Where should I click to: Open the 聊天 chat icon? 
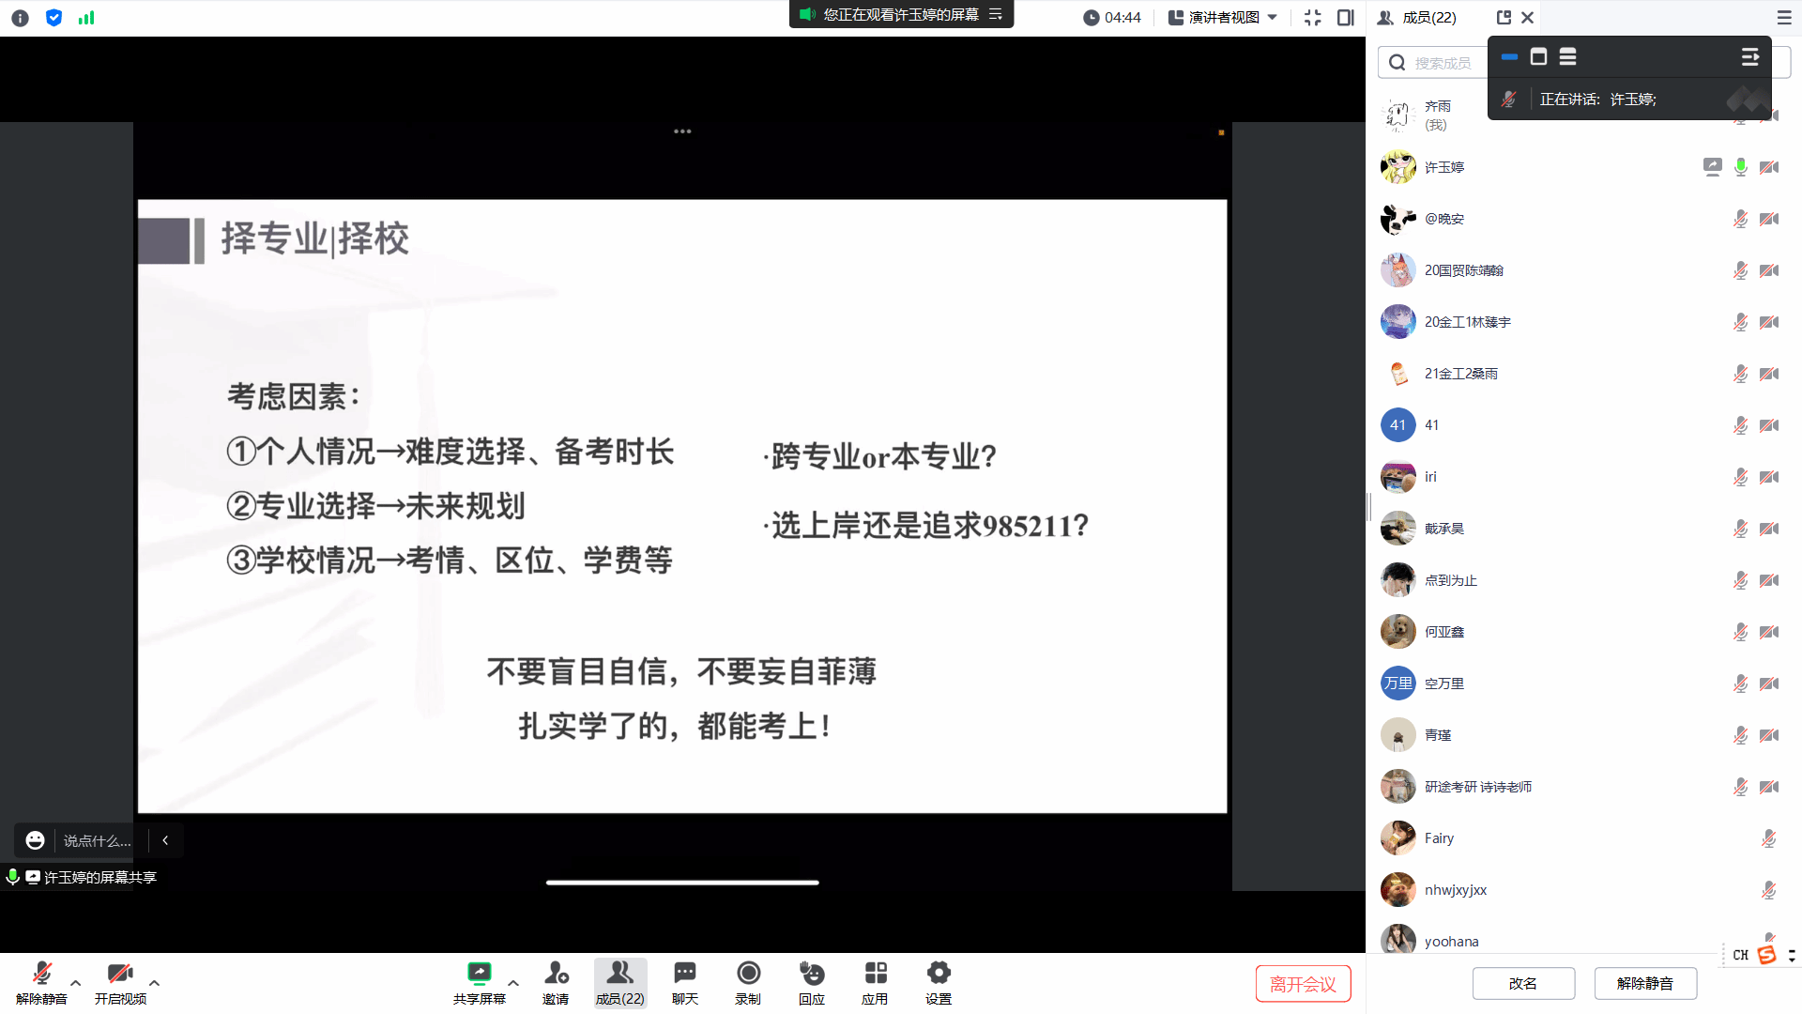pos(684,974)
